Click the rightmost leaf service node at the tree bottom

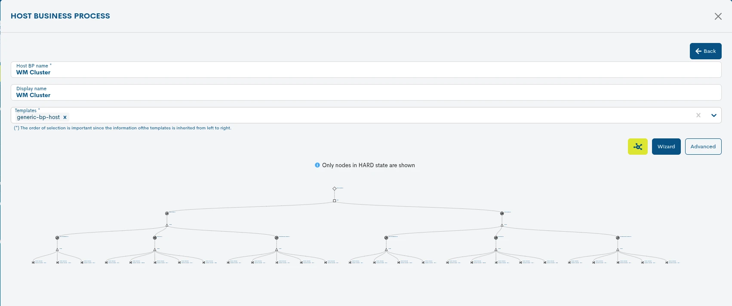pyautogui.click(x=667, y=262)
